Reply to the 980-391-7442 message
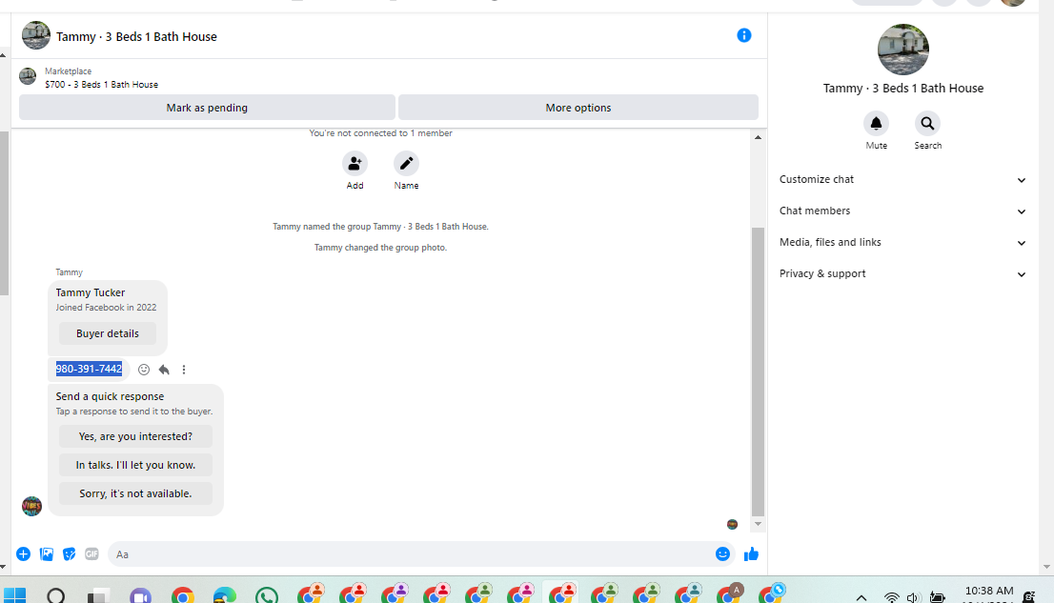Screen dimensions: 1054x603 [164, 369]
